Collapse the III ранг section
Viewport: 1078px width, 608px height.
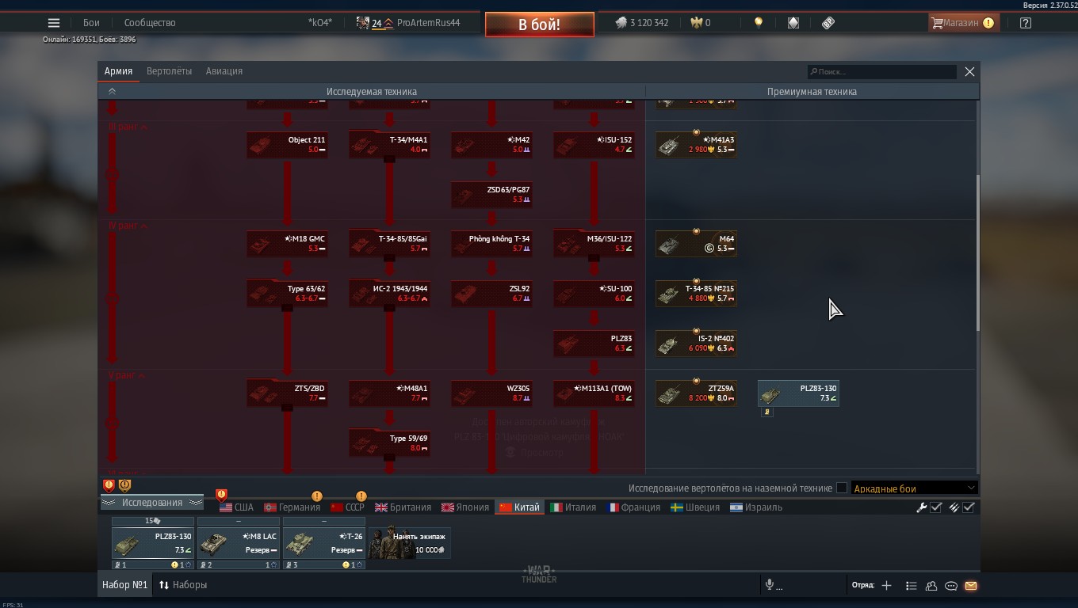click(x=128, y=127)
